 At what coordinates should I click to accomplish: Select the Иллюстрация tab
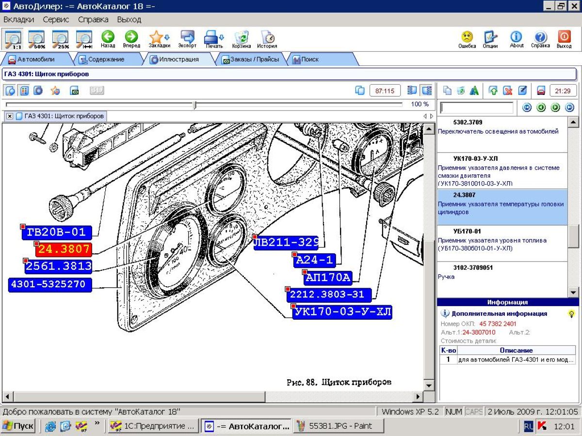(x=178, y=60)
